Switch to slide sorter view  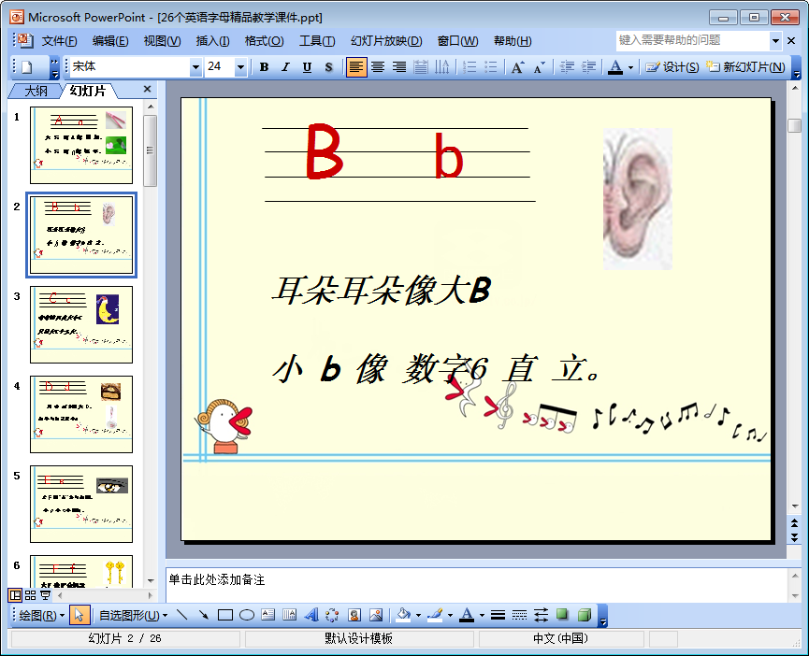pyautogui.click(x=31, y=595)
